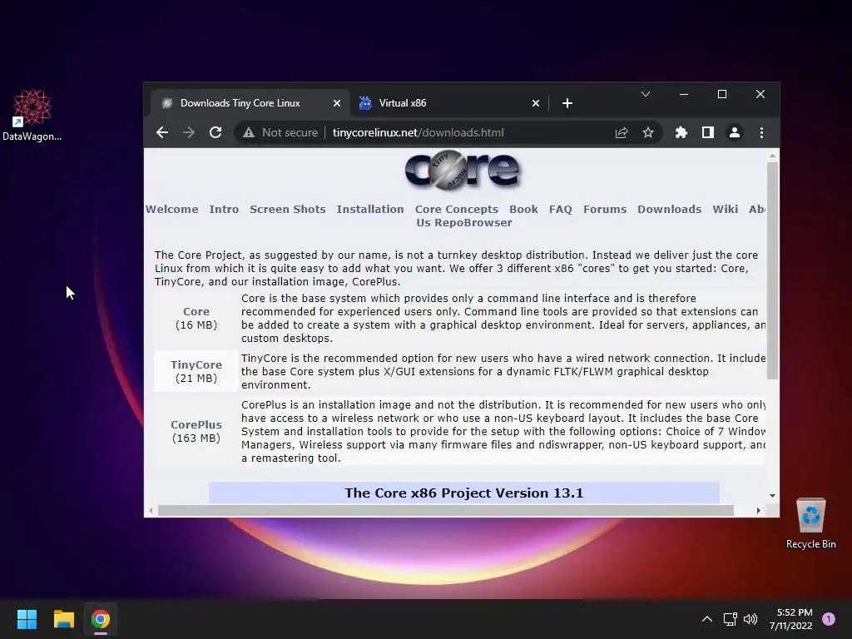Show hidden system tray icons chevron
The height and width of the screenshot is (639, 852).
click(707, 619)
